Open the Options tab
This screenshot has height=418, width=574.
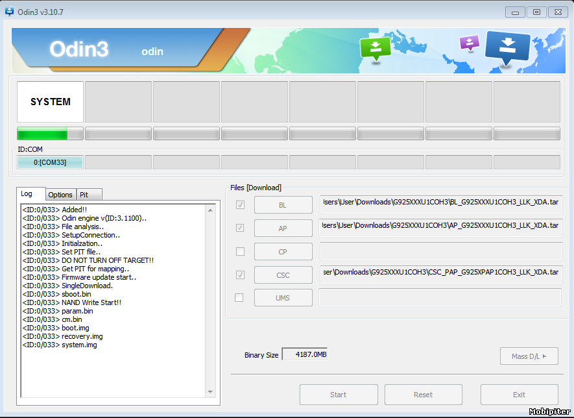point(60,195)
